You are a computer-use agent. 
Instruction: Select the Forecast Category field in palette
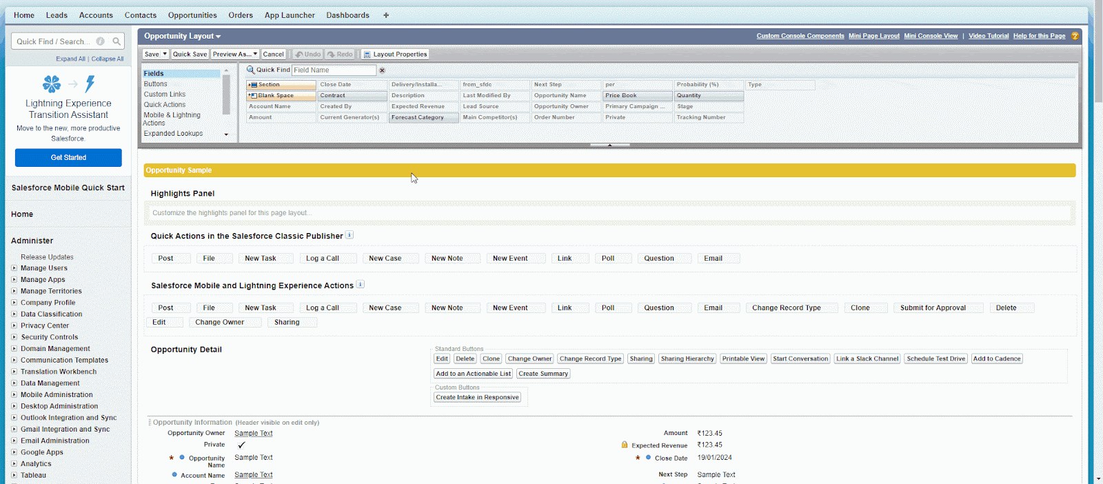pyautogui.click(x=424, y=118)
